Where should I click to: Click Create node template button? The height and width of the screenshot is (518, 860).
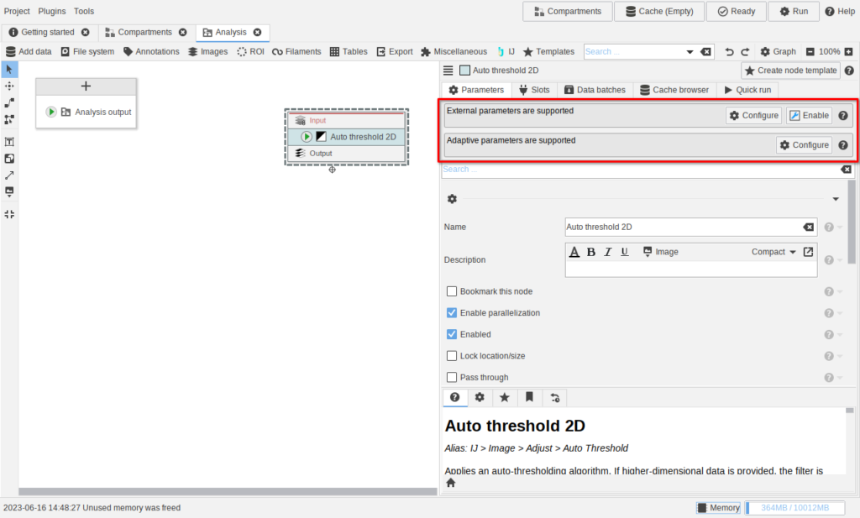click(790, 71)
